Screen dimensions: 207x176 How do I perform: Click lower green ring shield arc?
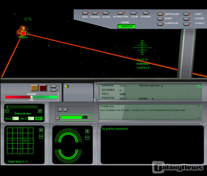click(x=68, y=156)
